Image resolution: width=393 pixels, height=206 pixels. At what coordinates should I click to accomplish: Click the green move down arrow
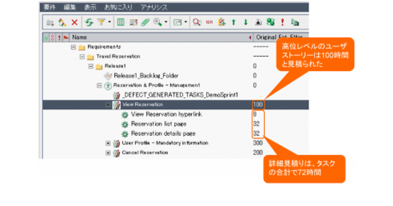click(246, 22)
